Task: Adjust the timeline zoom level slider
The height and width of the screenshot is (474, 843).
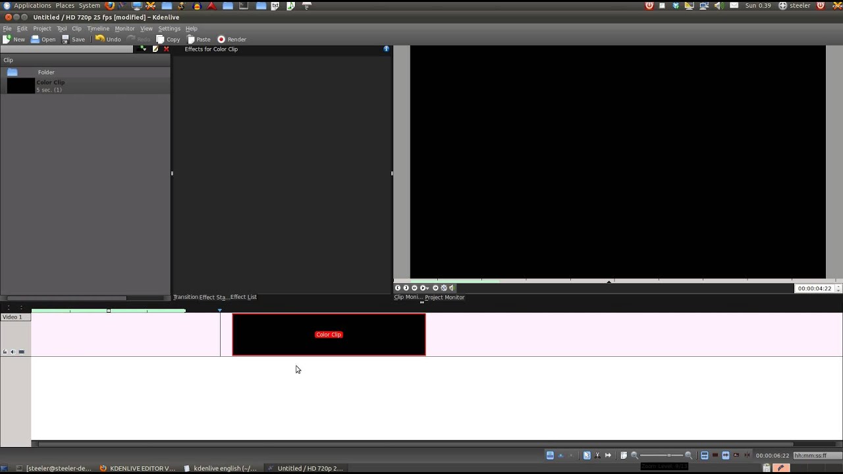Action: pyautogui.click(x=662, y=455)
